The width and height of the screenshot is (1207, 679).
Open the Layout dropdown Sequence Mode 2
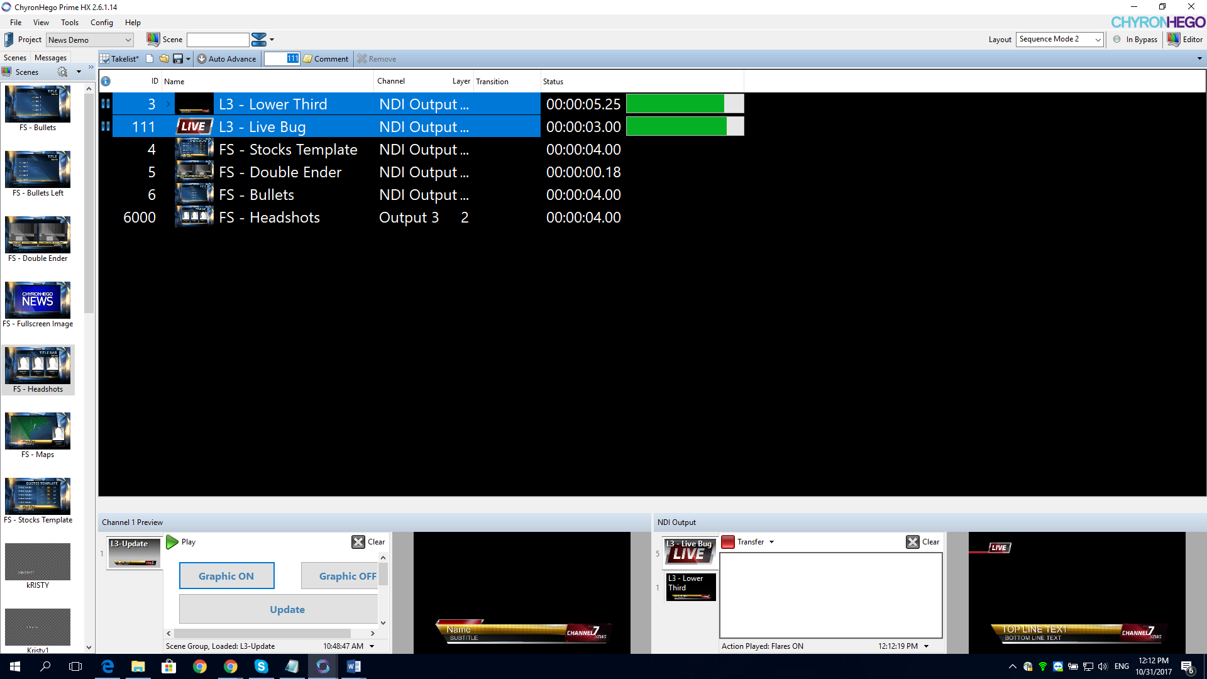(x=1060, y=40)
